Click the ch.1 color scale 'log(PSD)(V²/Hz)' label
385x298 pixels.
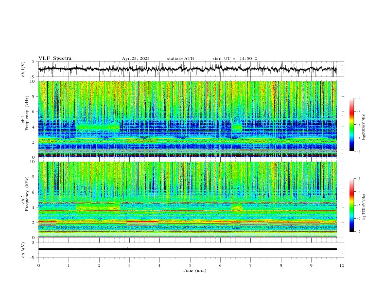click(x=365, y=127)
